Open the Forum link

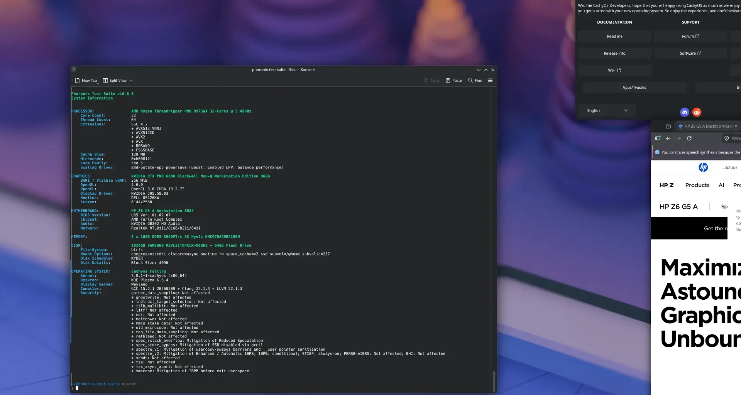pyautogui.click(x=690, y=36)
